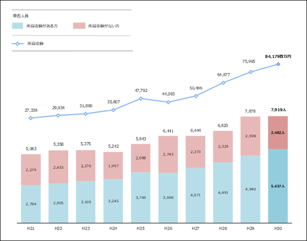Select the blue bar segment showing 4,491
307x241 pixels.
click(223, 193)
